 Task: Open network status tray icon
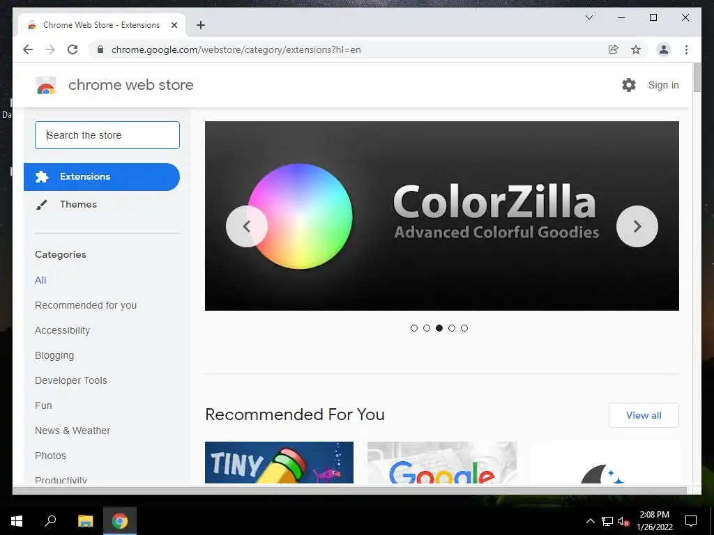(607, 521)
